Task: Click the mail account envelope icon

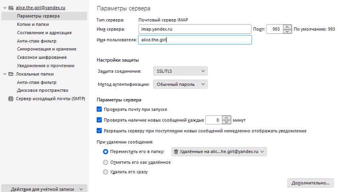Action: click(11, 8)
